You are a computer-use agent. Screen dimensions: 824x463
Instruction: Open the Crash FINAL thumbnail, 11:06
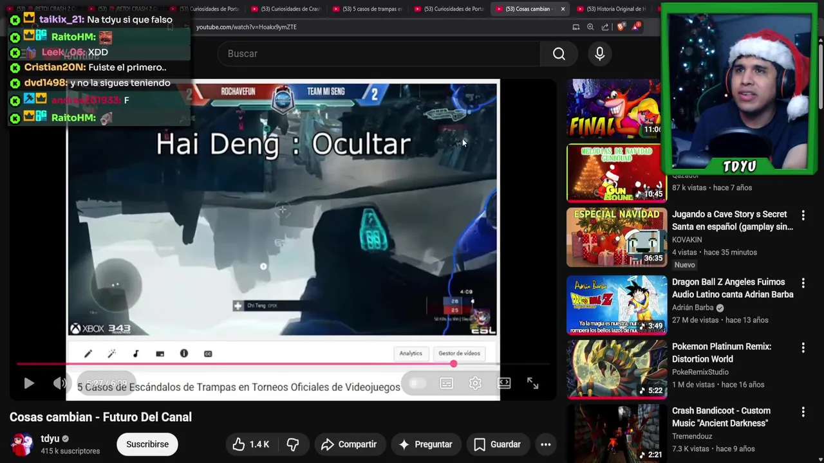(x=613, y=109)
